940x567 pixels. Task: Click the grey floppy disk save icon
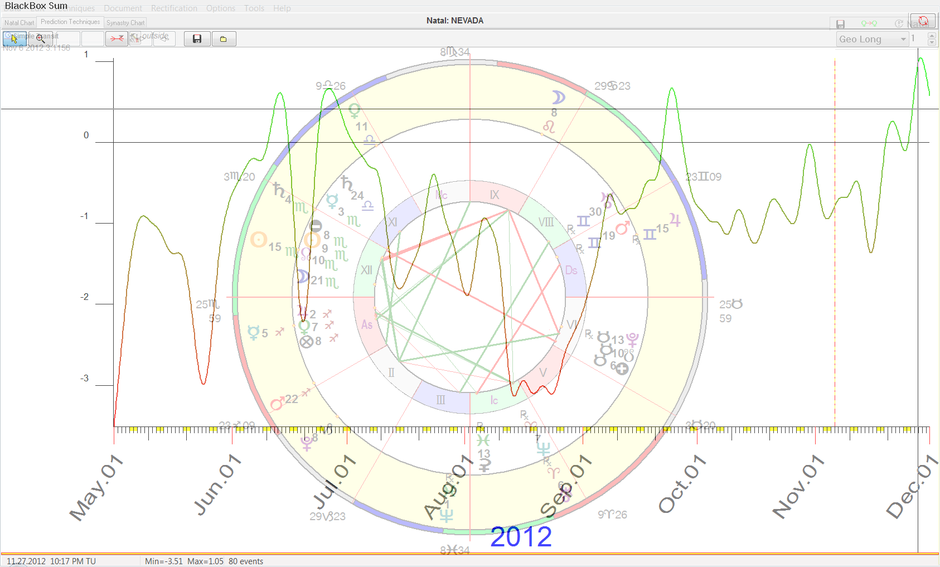tap(840, 24)
